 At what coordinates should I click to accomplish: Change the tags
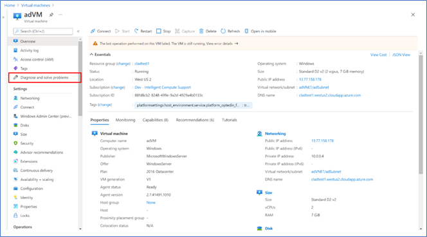pos(105,105)
